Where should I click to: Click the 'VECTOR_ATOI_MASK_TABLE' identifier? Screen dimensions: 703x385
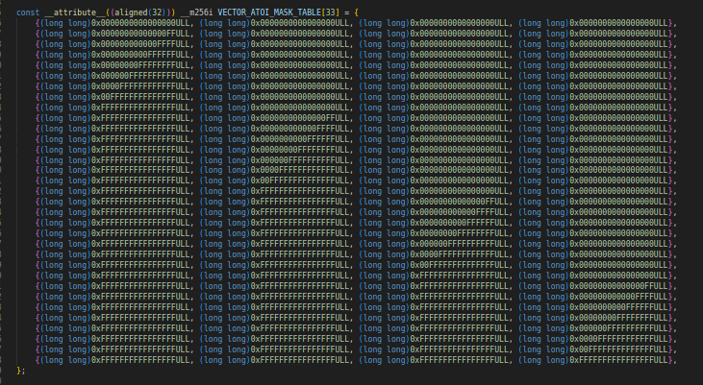269,12
